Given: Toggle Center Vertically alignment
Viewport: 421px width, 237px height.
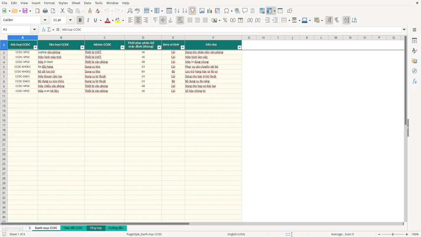Looking at the screenshot, I should click(x=163, y=20).
